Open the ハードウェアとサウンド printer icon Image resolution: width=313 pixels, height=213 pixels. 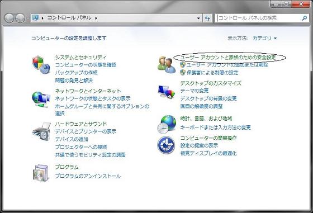tap(41, 131)
